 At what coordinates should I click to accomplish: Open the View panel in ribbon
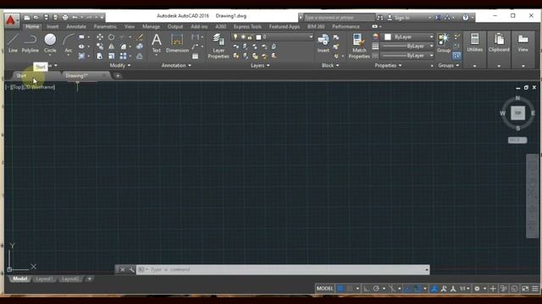pos(523,49)
